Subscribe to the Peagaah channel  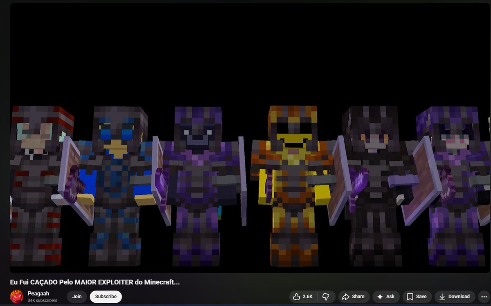point(106,297)
